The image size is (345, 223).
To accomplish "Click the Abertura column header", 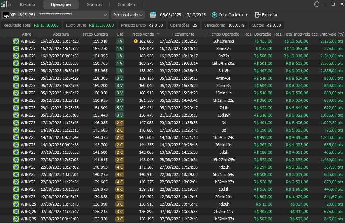I will pyautogui.click(x=61, y=34).
